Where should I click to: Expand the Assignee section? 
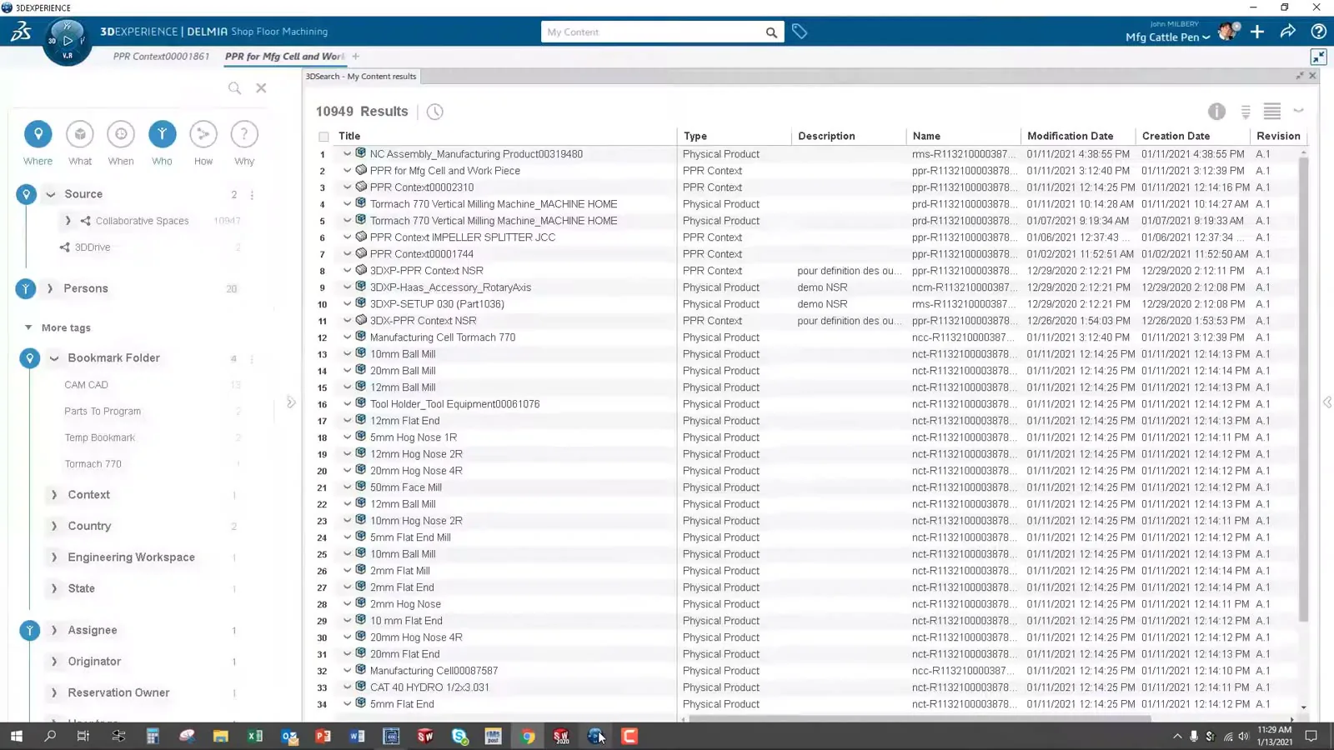(54, 630)
